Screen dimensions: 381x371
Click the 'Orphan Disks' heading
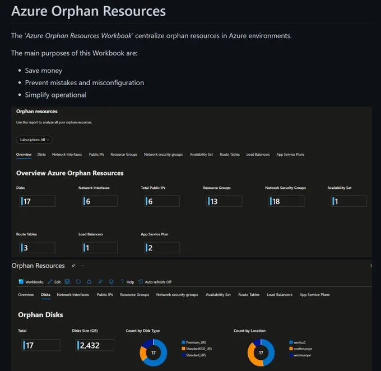click(x=40, y=315)
